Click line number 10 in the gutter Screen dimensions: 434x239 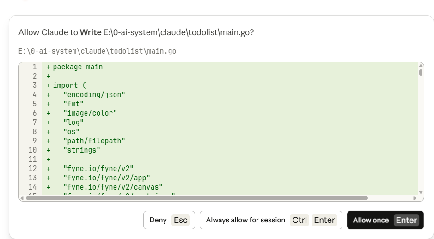coord(32,150)
